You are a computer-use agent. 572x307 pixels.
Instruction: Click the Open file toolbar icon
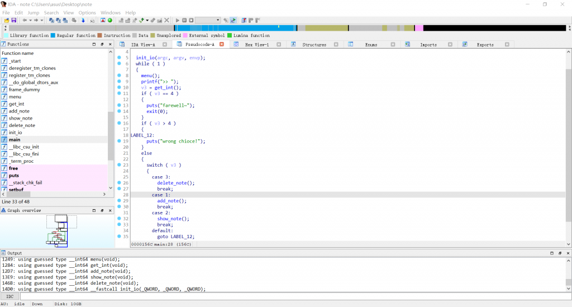[7, 20]
